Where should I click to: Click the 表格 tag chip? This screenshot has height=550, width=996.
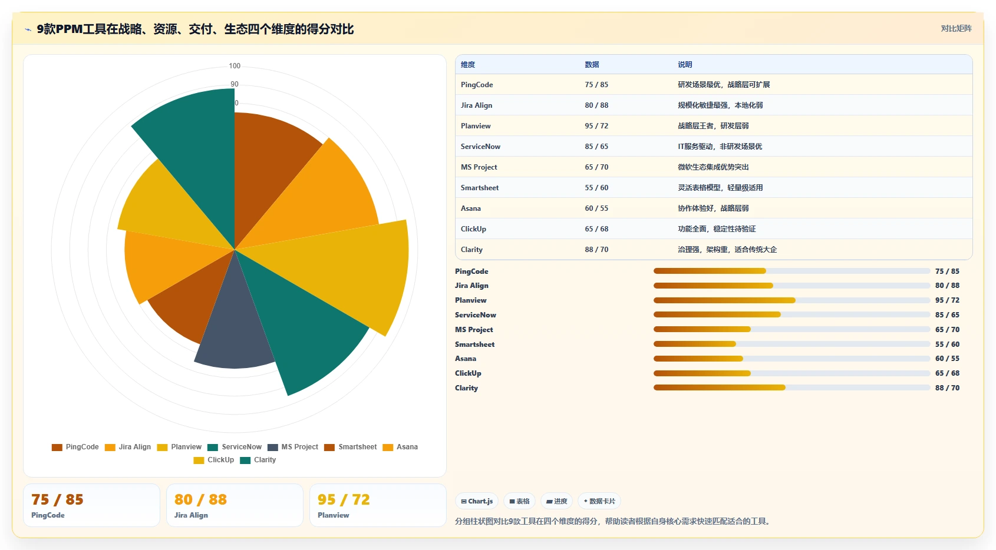(x=519, y=501)
